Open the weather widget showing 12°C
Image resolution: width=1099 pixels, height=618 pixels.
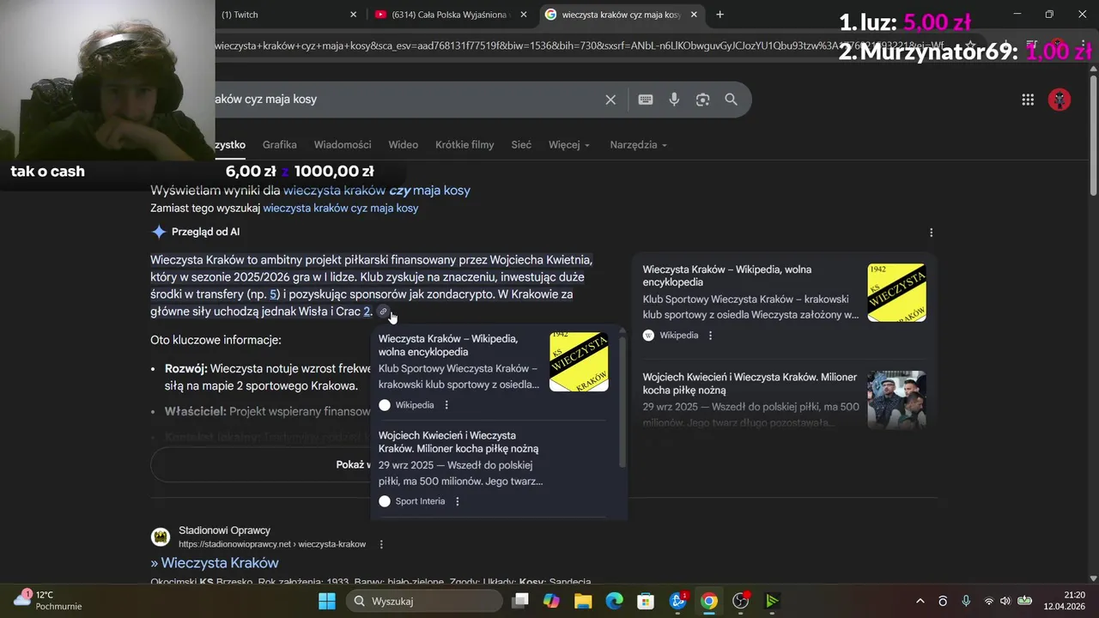(x=48, y=600)
